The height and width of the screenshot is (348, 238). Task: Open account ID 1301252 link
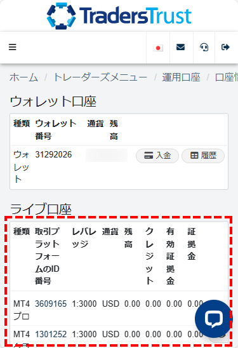51,334
